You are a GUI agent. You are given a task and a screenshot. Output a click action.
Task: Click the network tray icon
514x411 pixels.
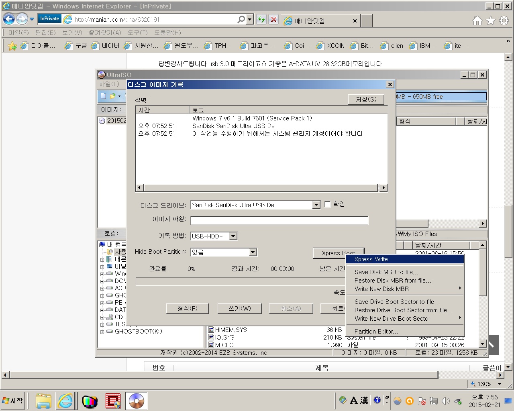point(434,401)
